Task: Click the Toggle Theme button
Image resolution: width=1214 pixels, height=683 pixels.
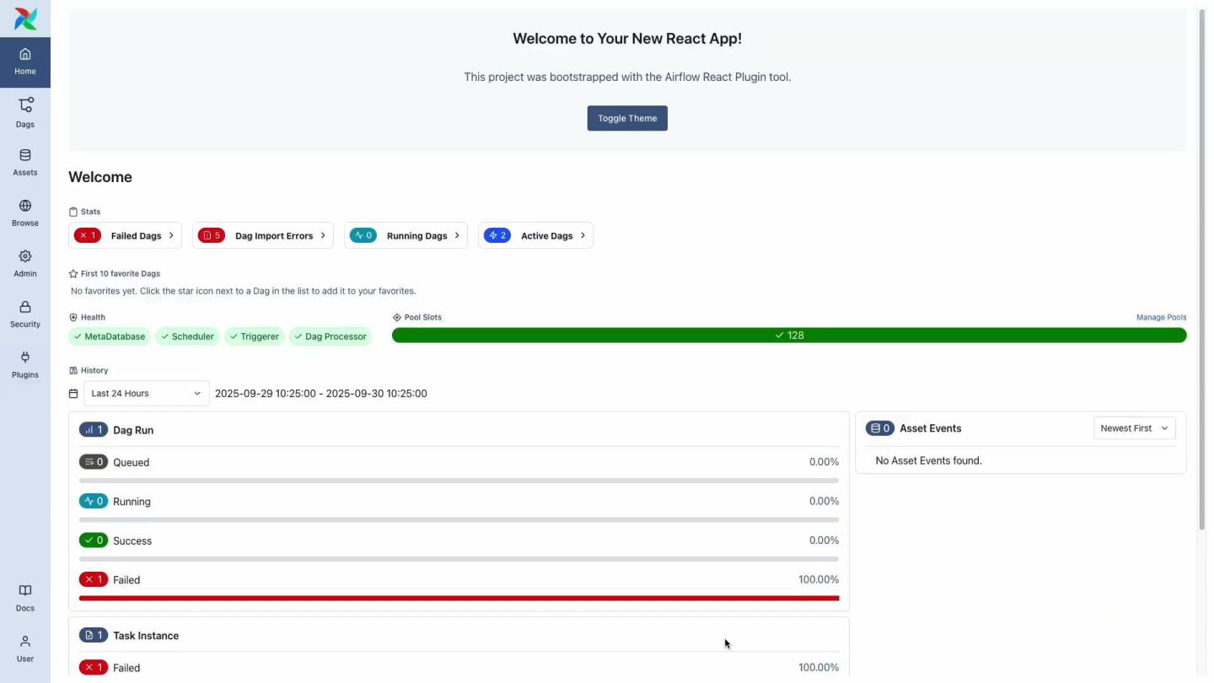Action: pos(627,118)
